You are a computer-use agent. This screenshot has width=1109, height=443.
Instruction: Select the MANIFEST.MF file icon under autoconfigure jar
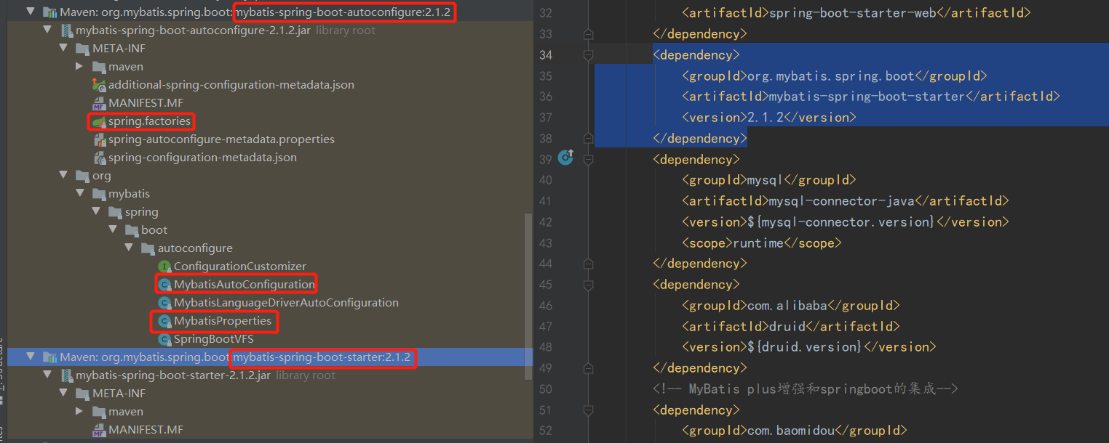tap(99, 103)
